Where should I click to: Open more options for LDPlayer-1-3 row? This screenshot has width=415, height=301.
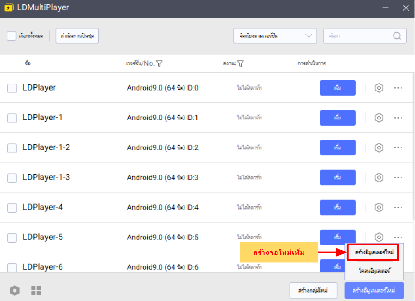[398, 177]
